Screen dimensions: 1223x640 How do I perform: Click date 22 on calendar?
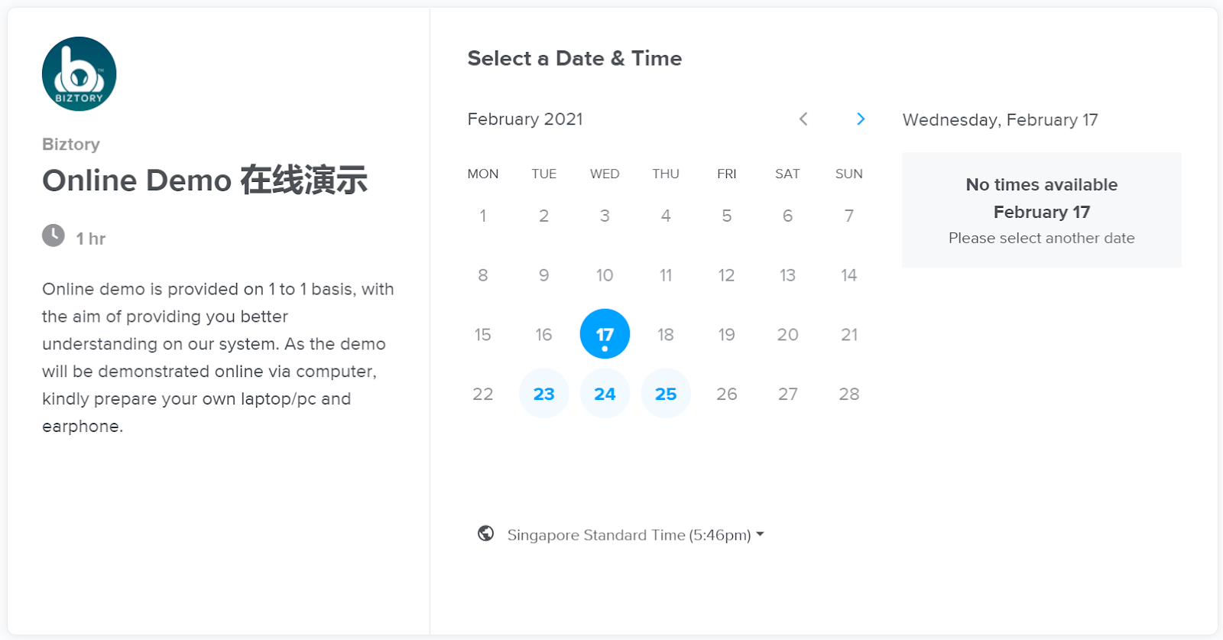click(482, 394)
